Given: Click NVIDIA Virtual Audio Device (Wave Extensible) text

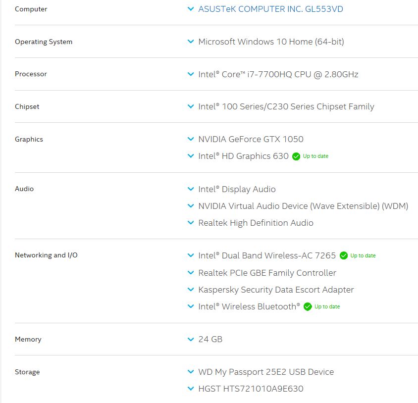Looking at the screenshot, I should [x=304, y=206].
